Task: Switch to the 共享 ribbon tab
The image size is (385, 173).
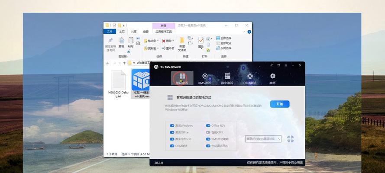Action: pyautogui.click(x=134, y=32)
